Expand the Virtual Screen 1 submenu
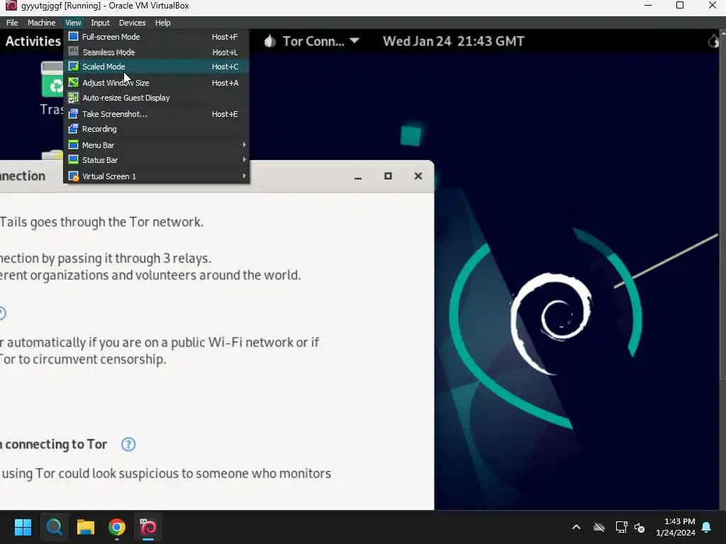The width and height of the screenshot is (726, 544). (157, 176)
